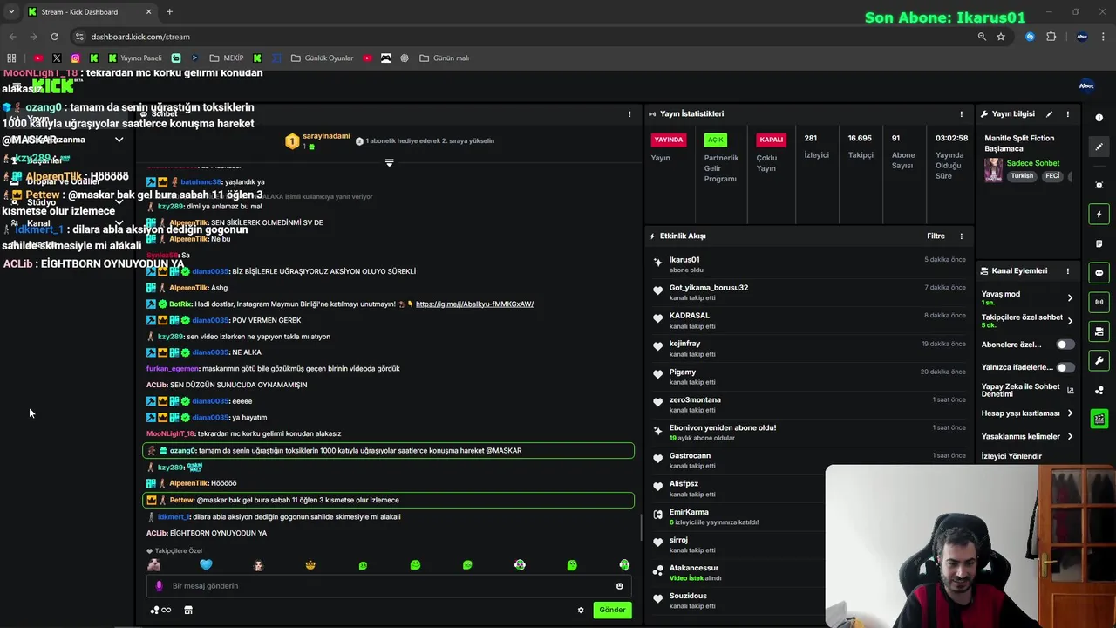1116x628 pixels.
Task: Toggle Yalnızca ifadelerle chat switch
Action: point(1065,367)
